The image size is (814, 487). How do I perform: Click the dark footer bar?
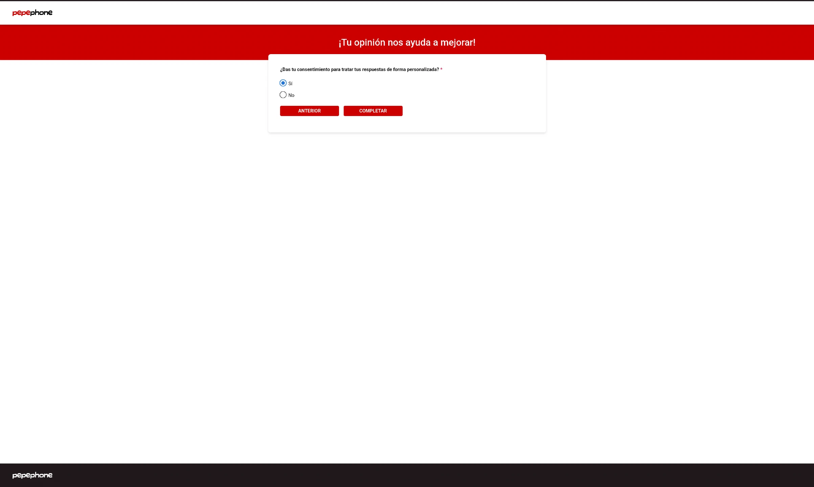(x=406, y=475)
